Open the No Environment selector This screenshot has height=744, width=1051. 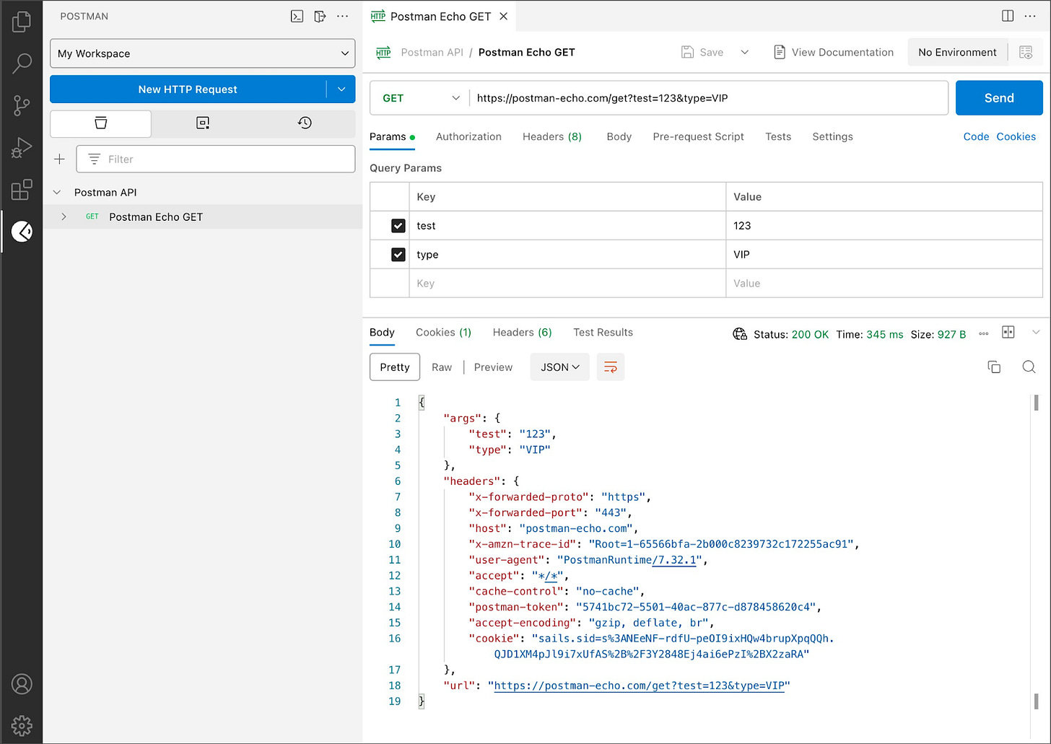click(x=957, y=52)
